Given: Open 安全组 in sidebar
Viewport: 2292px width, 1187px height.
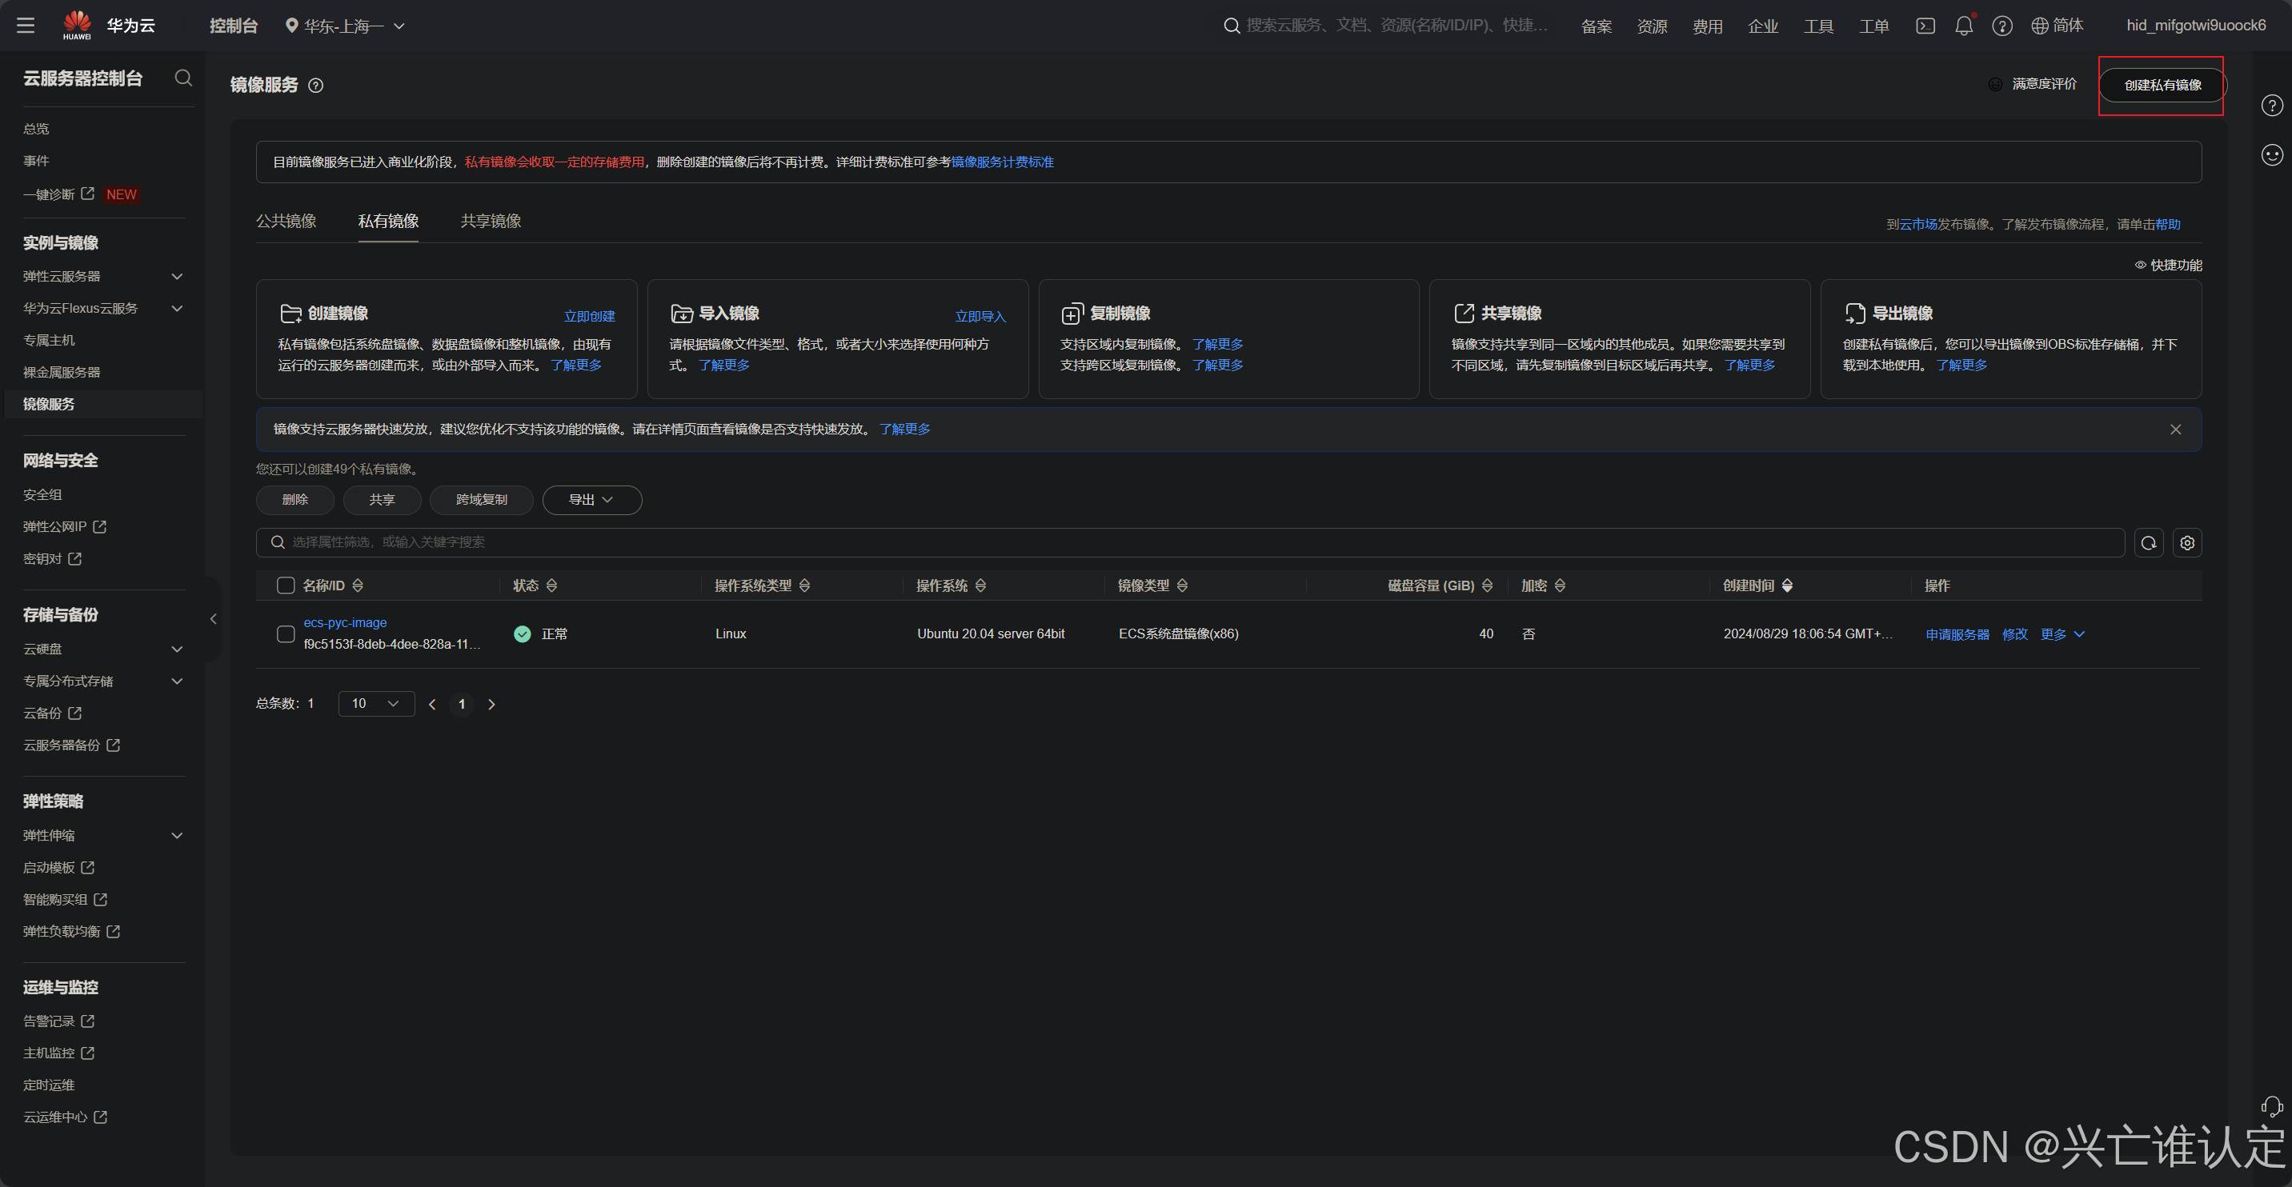Looking at the screenshot, I should tap(42, 495).
